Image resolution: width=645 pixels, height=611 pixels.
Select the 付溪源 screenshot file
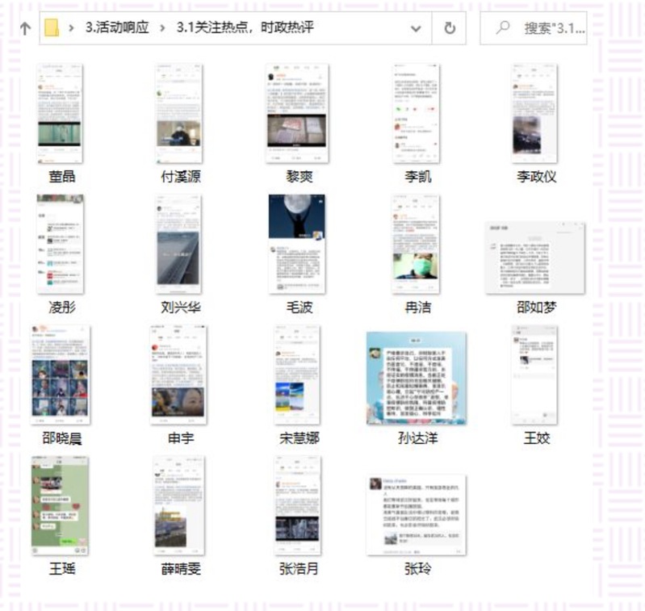178,114
